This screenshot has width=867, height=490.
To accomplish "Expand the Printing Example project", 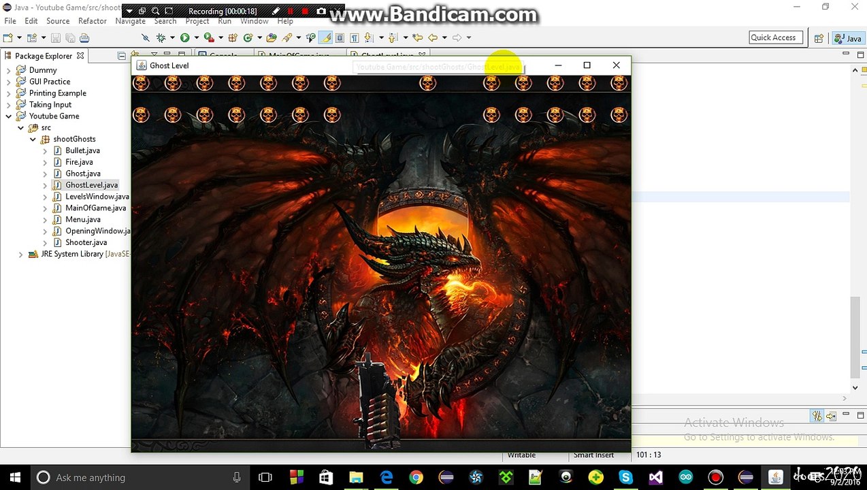I will click(8, 93).
